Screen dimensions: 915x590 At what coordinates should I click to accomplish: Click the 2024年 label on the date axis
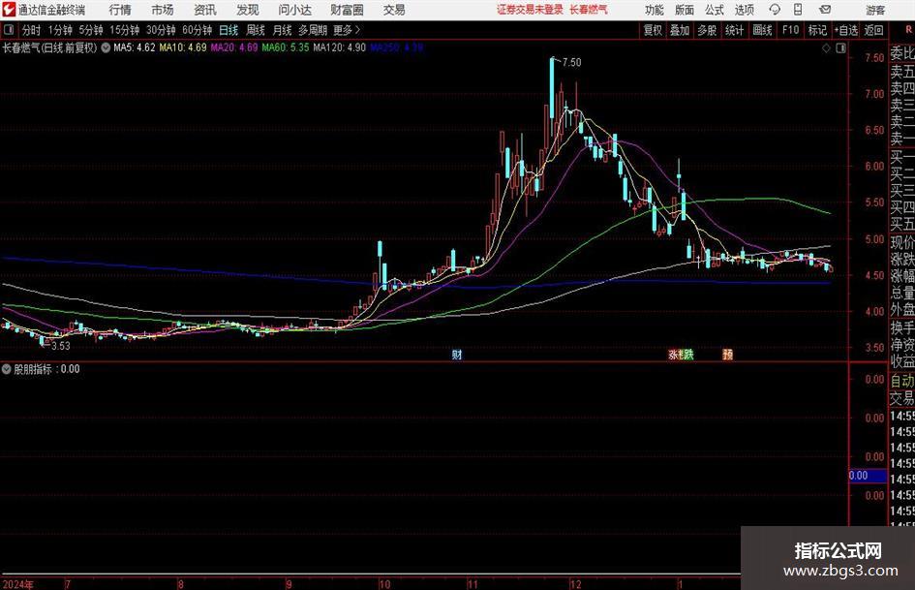click(18, 584)
